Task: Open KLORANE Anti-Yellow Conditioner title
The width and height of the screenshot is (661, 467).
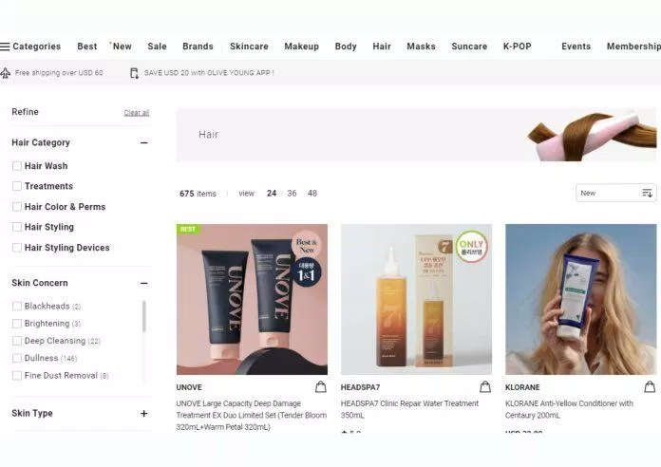Action: click(569, 409)
